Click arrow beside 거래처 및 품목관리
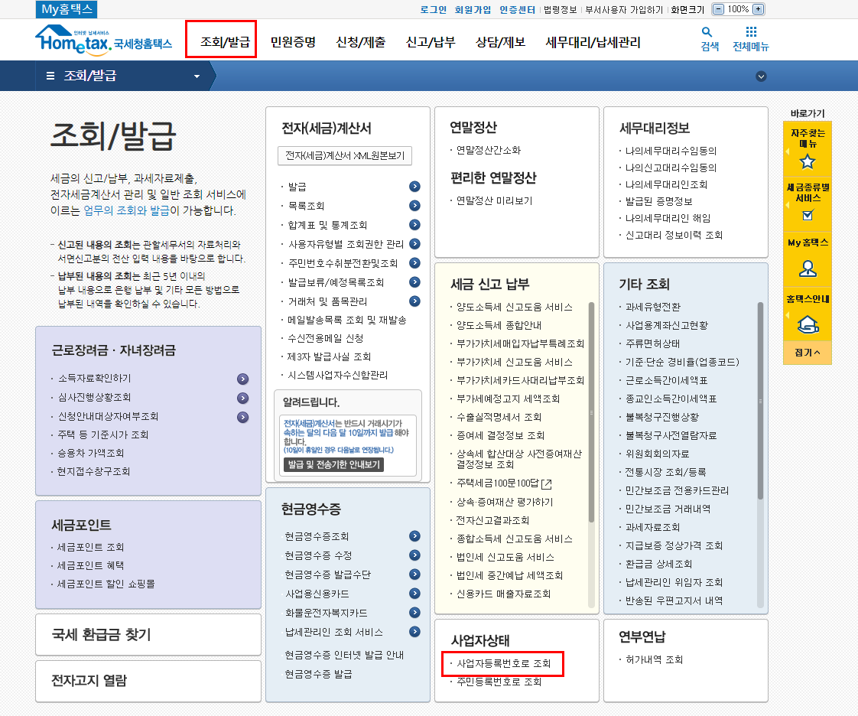This screenshot has height=716, width=858. [x=414, y=301]
